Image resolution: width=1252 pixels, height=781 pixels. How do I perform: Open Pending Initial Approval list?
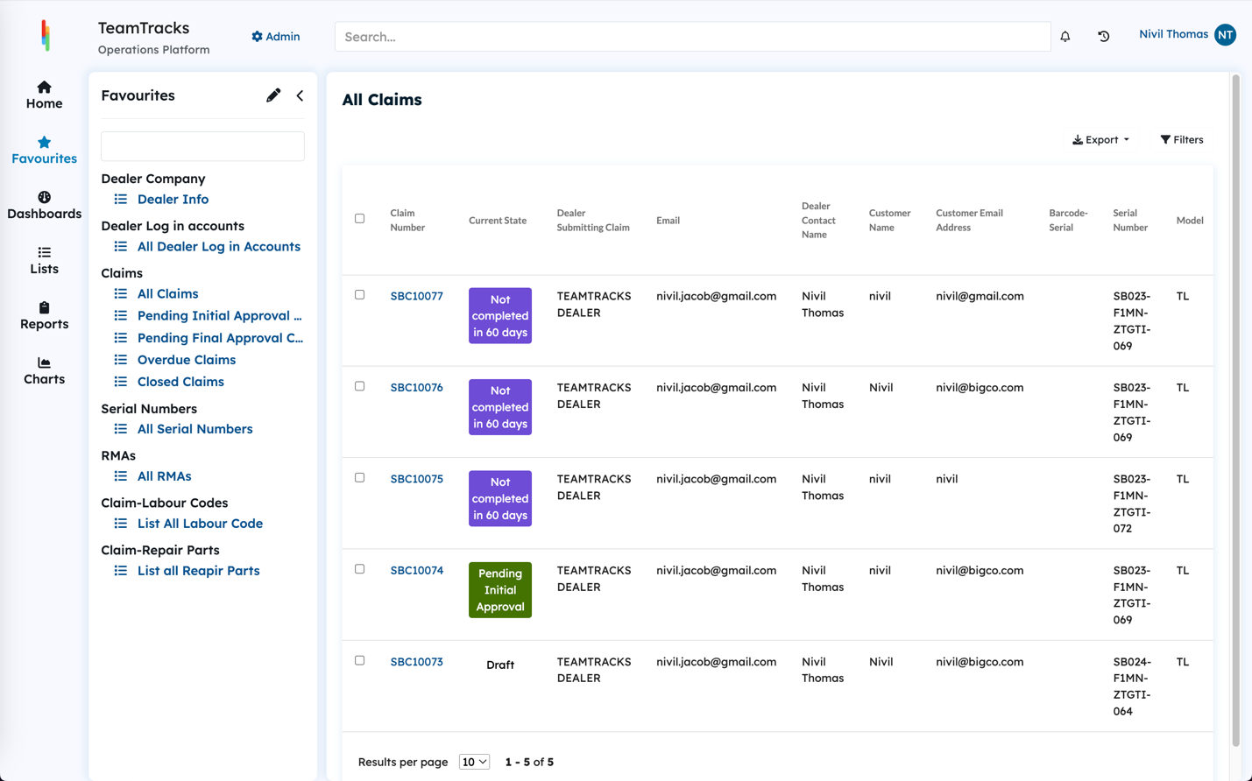[220, 316]
